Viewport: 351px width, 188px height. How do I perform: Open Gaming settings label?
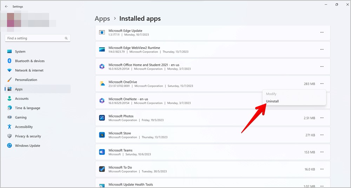pyautogui.click(x=21, y=117)
